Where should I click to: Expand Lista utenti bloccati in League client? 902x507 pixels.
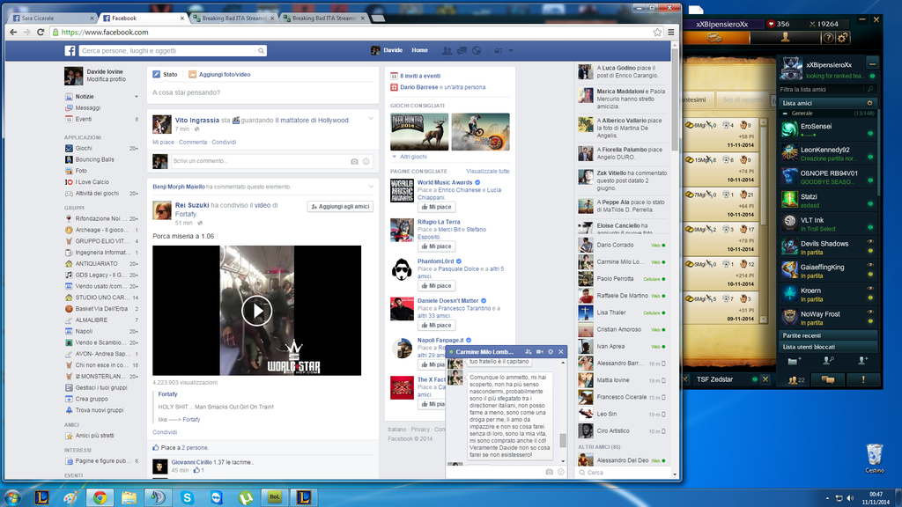coord(829,347)
